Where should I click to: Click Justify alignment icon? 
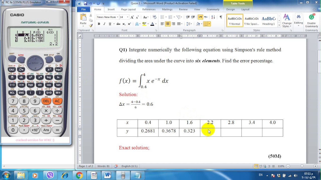click(x=179, y=24)
